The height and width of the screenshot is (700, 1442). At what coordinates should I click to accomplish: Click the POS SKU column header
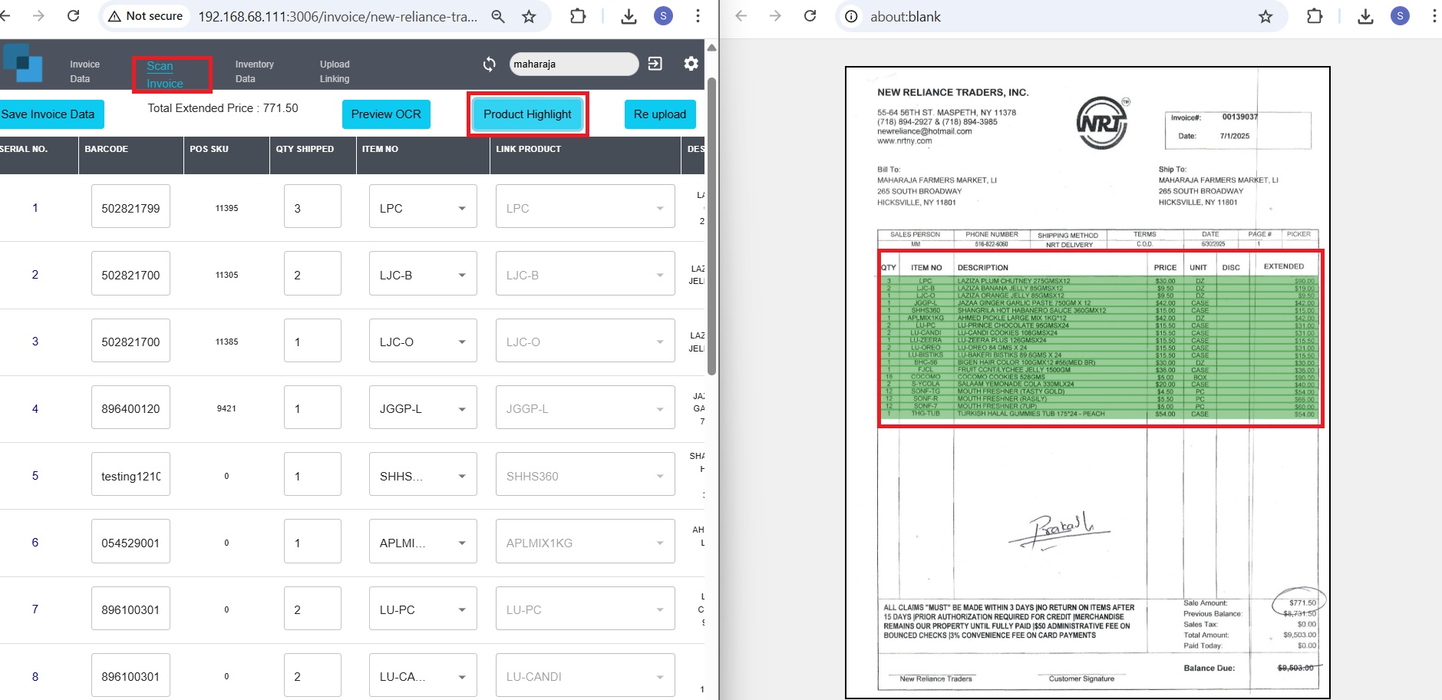point(209,149)
